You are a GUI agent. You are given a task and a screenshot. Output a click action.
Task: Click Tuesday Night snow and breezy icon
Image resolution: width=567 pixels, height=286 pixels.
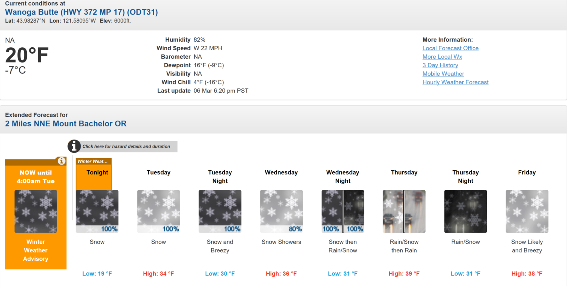(x=220, y=211)
